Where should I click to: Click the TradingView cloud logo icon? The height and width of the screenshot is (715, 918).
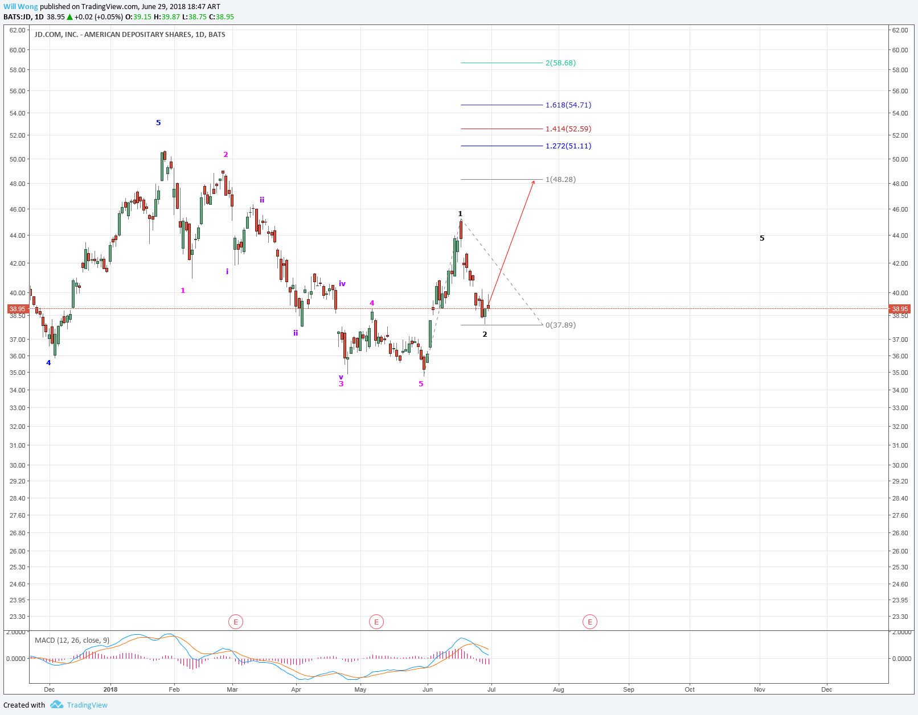[56, 705]
